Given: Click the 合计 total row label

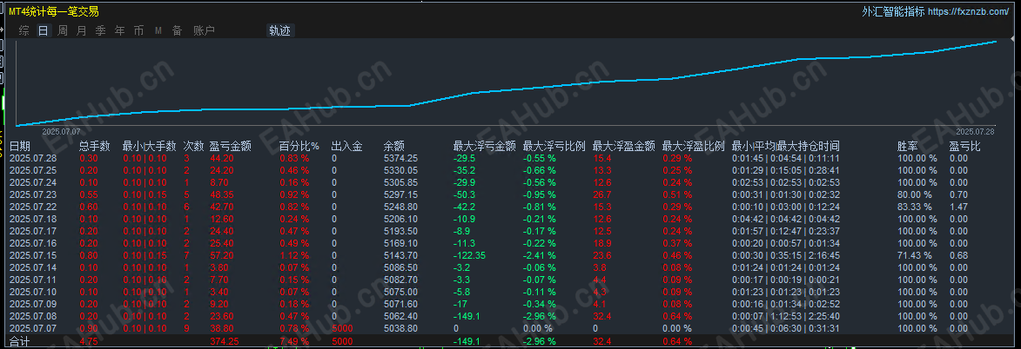Looking at the screenshot, I should pyautogui.click(x=19, y=341).
